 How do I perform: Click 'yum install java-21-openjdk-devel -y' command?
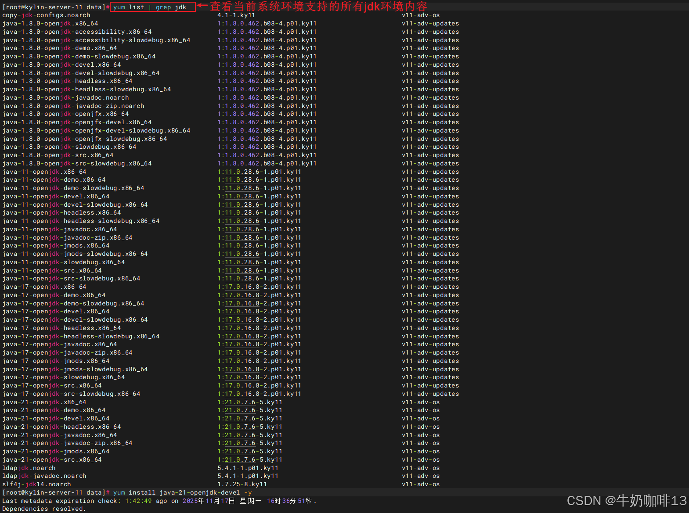[x=182, y=492]
